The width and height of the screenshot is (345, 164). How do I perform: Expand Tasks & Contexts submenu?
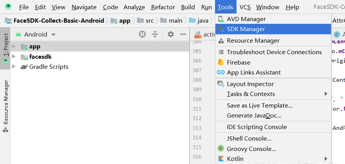tap(273, 94)
